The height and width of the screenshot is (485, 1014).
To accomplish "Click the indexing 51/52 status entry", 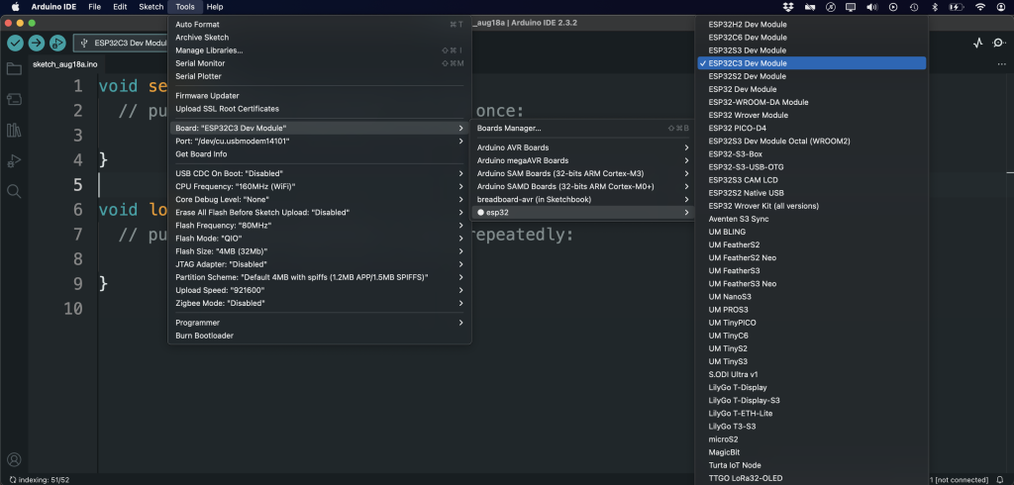I will 39,480.
